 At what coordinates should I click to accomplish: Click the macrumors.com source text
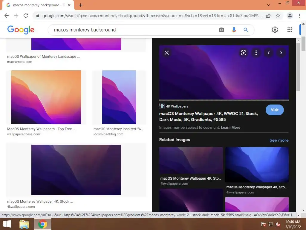tap(19, 62)
